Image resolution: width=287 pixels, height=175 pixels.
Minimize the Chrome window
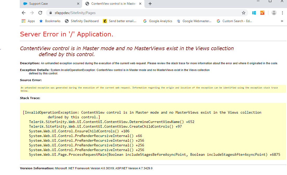[258, 1]
